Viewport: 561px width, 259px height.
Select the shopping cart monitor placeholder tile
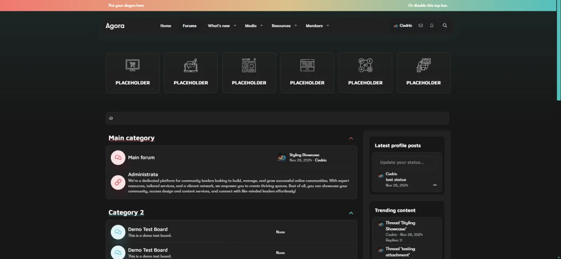[132, 73]
